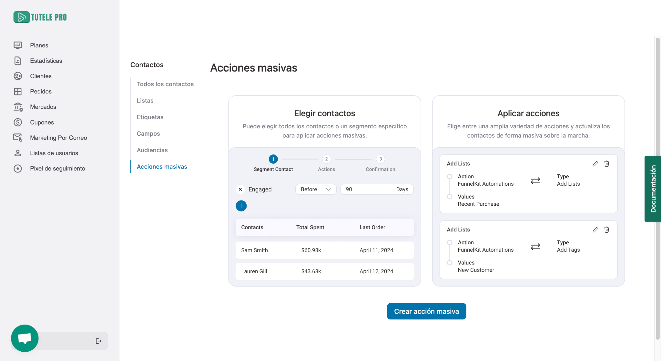661x361 pixels.
Task: Open the Audiencias submenu item
Action: point(152,150)
